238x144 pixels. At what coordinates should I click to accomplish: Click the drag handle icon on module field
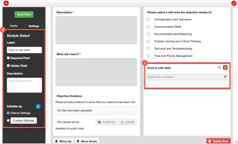click(219, 67)
